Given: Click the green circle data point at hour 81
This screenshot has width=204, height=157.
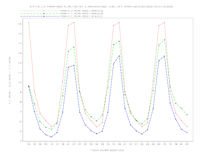Looking at the screenshot, I should click(x=181, y=108).
